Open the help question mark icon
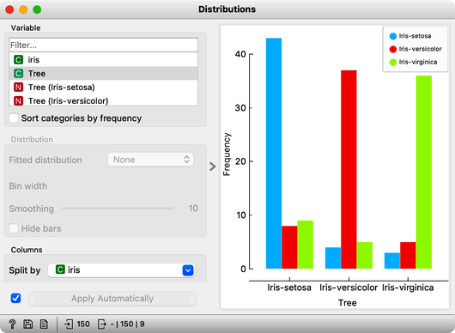The height and width of the screenshot is (333, 455). click(12, 324)
